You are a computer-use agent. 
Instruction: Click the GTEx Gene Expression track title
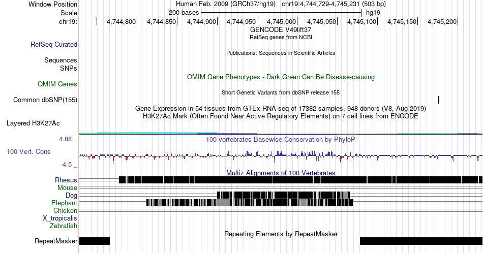[x=281, y=108]
